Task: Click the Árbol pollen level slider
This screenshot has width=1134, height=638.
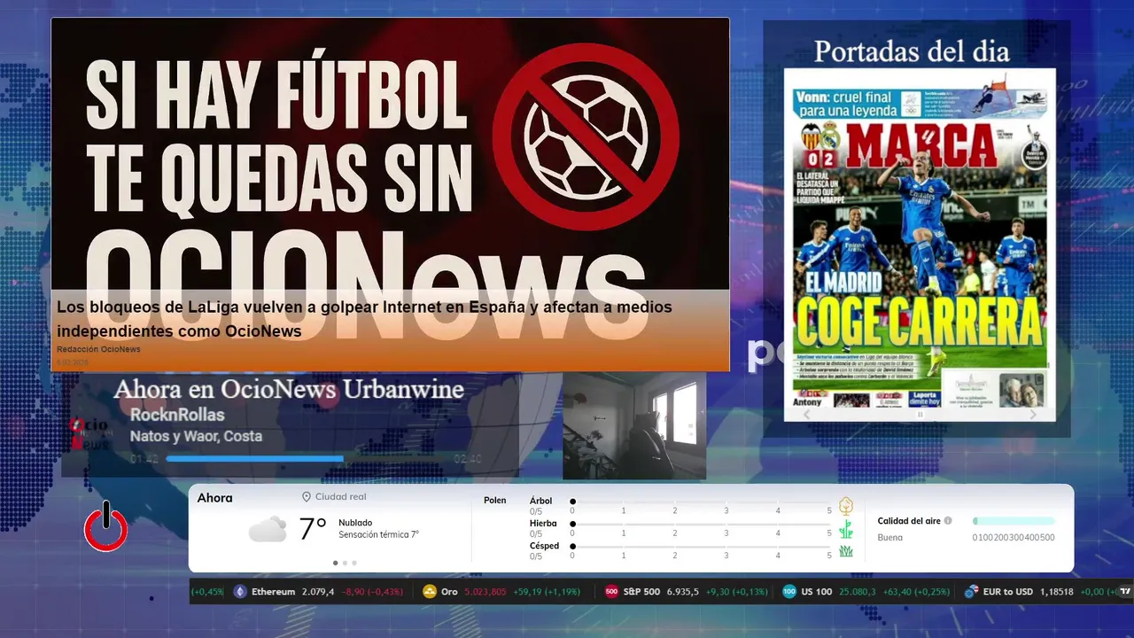Action: (701, 502)
